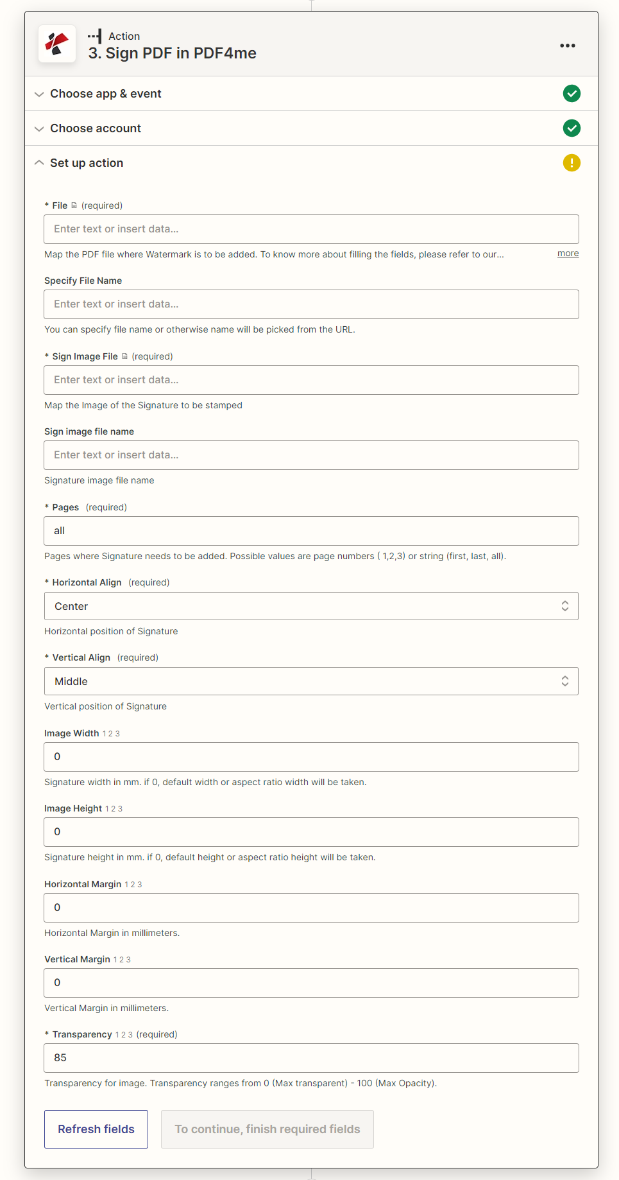Click inside the Pages field showing all
This screenshot has height=1180, width=619.
(x=311, y=530)
